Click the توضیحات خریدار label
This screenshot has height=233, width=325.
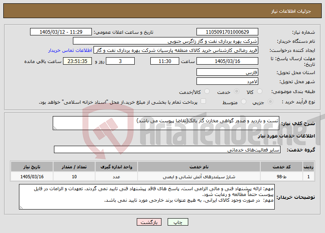point(296,197)
